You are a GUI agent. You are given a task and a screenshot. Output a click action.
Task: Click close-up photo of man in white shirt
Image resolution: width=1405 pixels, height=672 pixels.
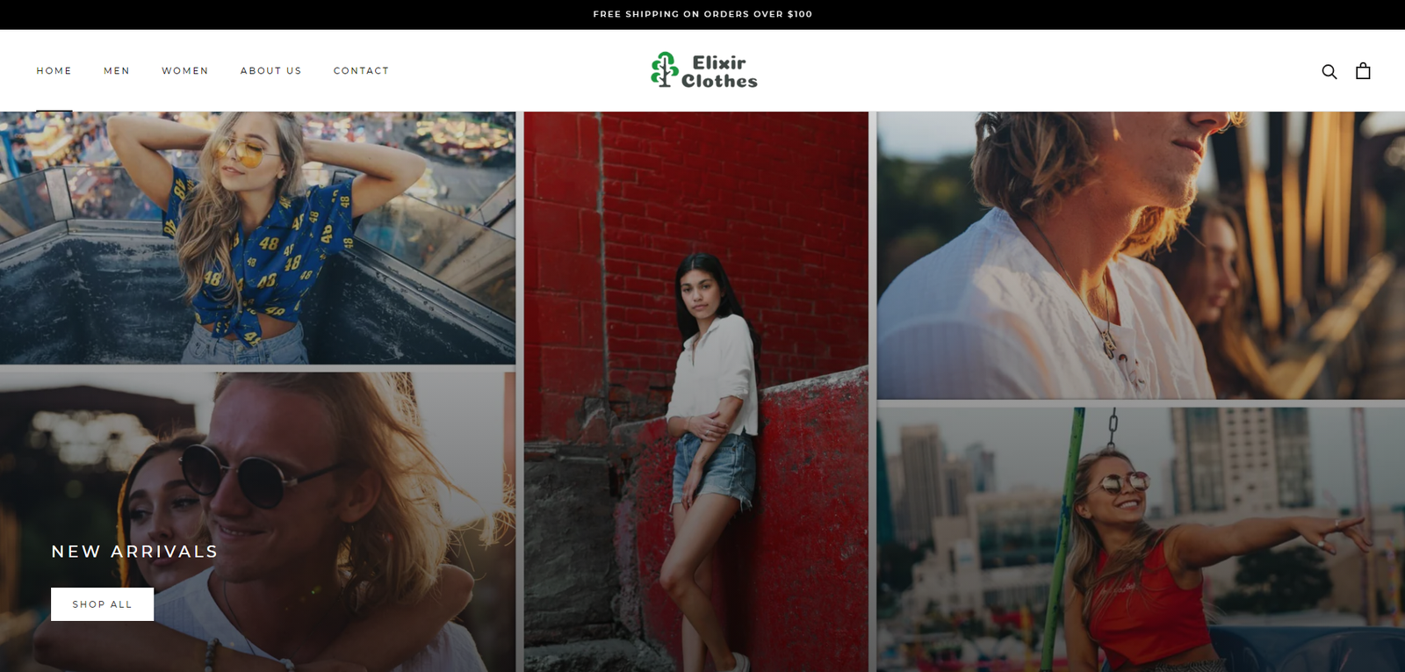click(1140, 255)
